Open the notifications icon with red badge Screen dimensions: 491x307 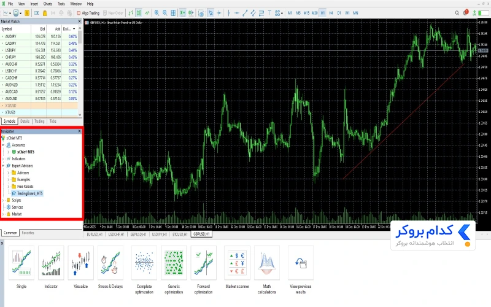[x=466, y=12]
